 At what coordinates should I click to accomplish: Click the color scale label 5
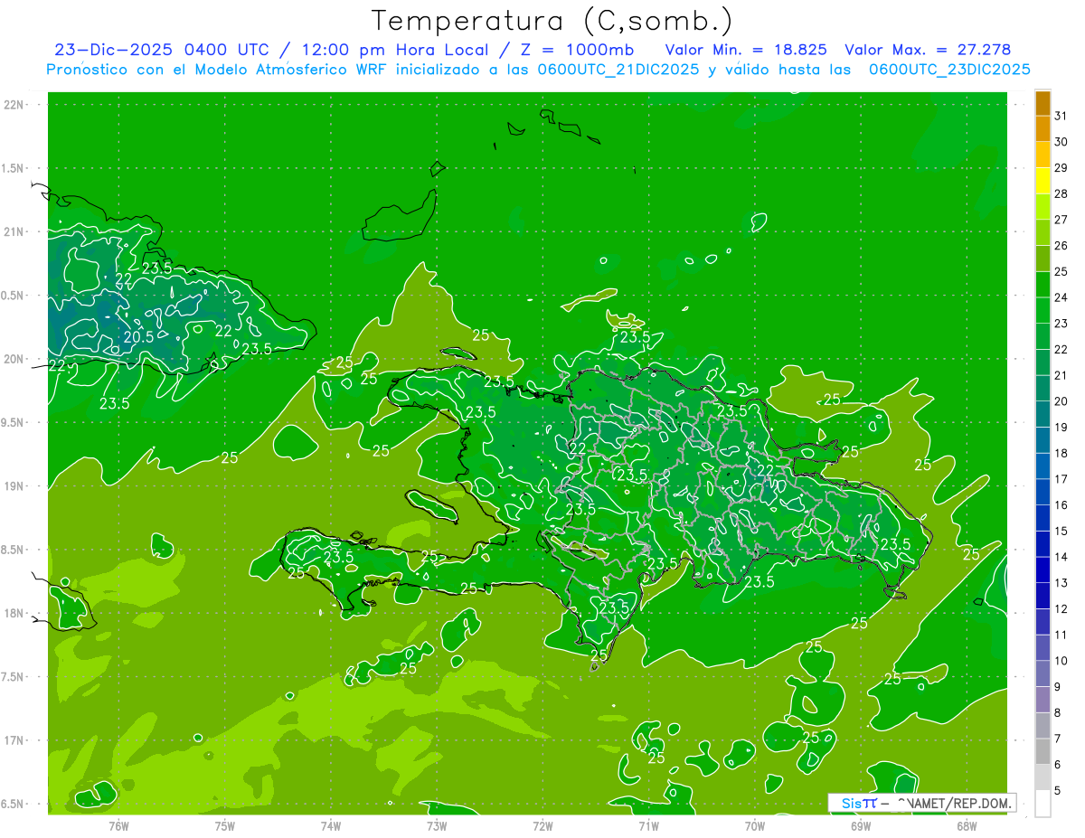[x=1058, y=791]
